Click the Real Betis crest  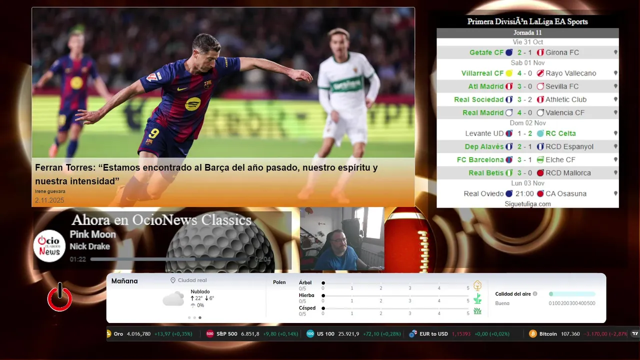point(509,173)
